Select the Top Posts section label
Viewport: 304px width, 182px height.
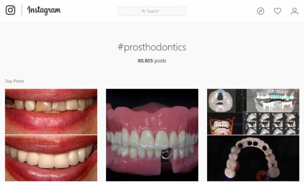[x=14, y=81]
